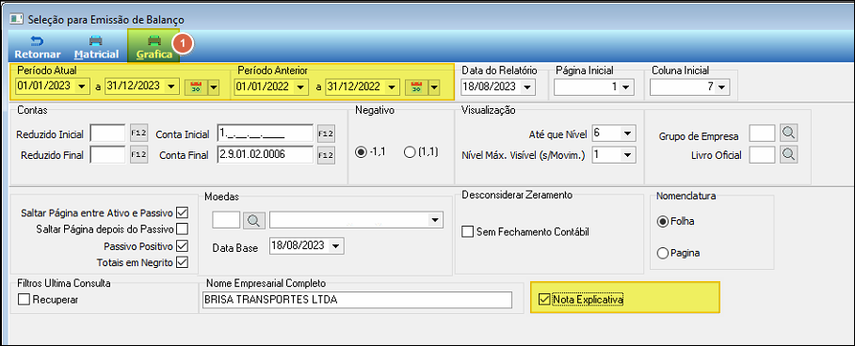
Task: Expand arrow next to Período Atual calendar
Action: pos(214,86)
